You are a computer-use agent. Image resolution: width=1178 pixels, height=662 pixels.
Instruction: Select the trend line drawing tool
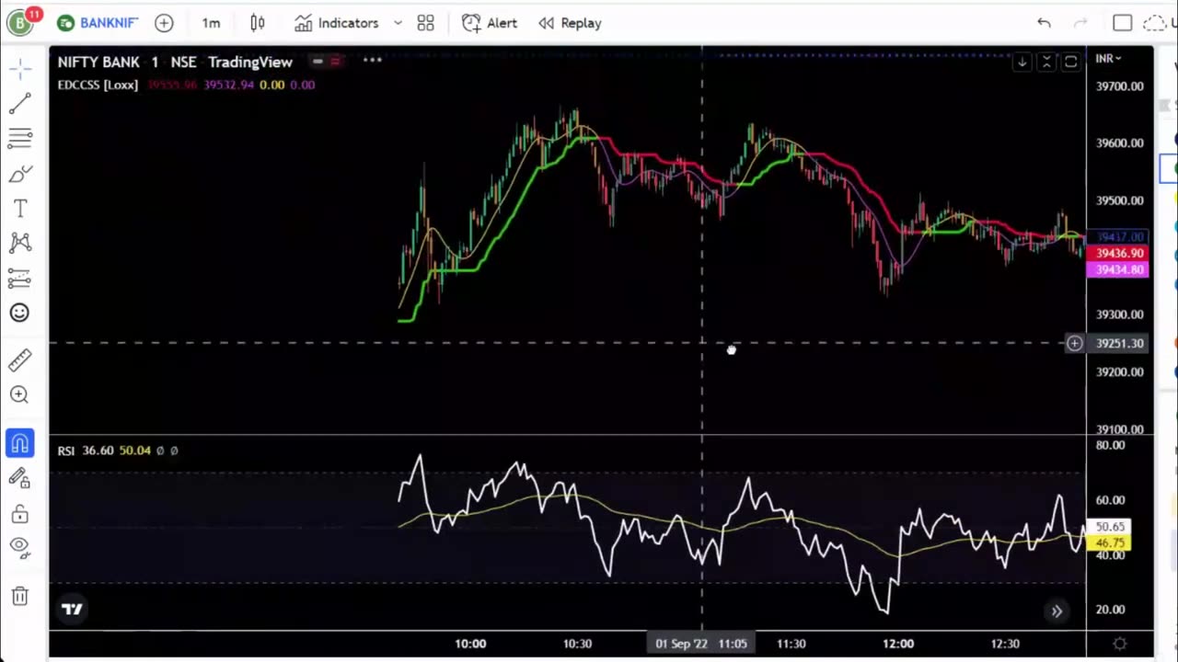pyautogui.click(x=20, y=103)
